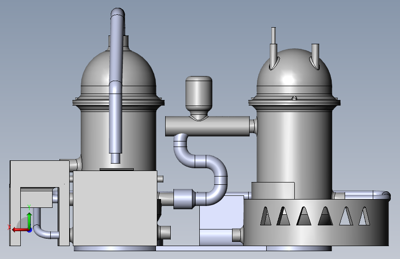This screenshot has width=400, height=259.
Task: Select the lower stub on the gray box's right side
Action: click(165, 232)
